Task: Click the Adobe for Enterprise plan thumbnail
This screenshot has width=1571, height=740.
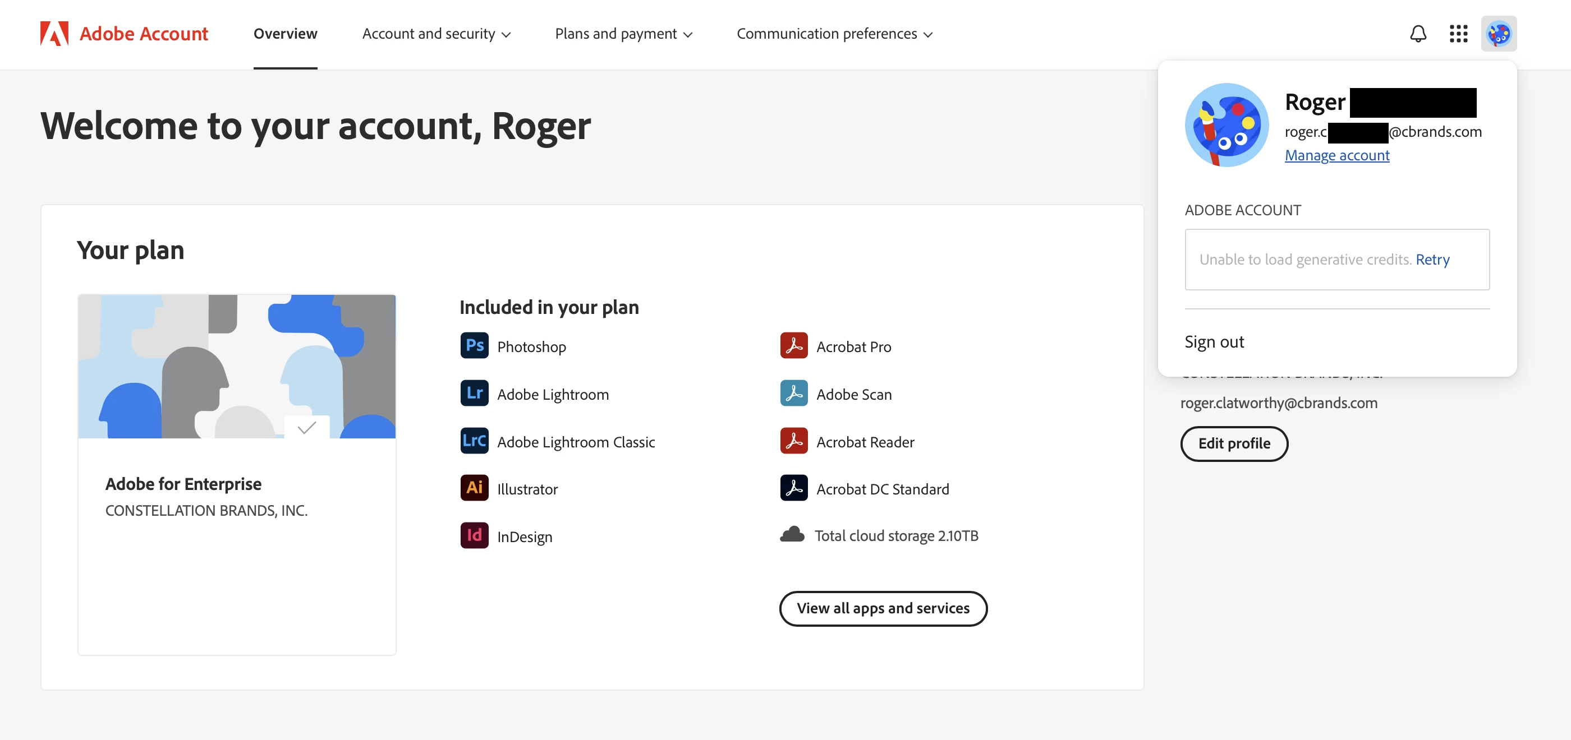Action: click(237, 366)
